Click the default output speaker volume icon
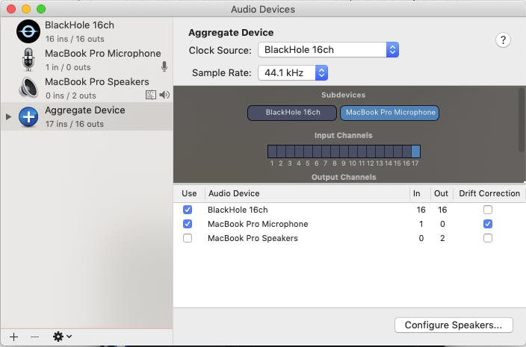The width and height of the screenshot is (526, 347). 164,95
